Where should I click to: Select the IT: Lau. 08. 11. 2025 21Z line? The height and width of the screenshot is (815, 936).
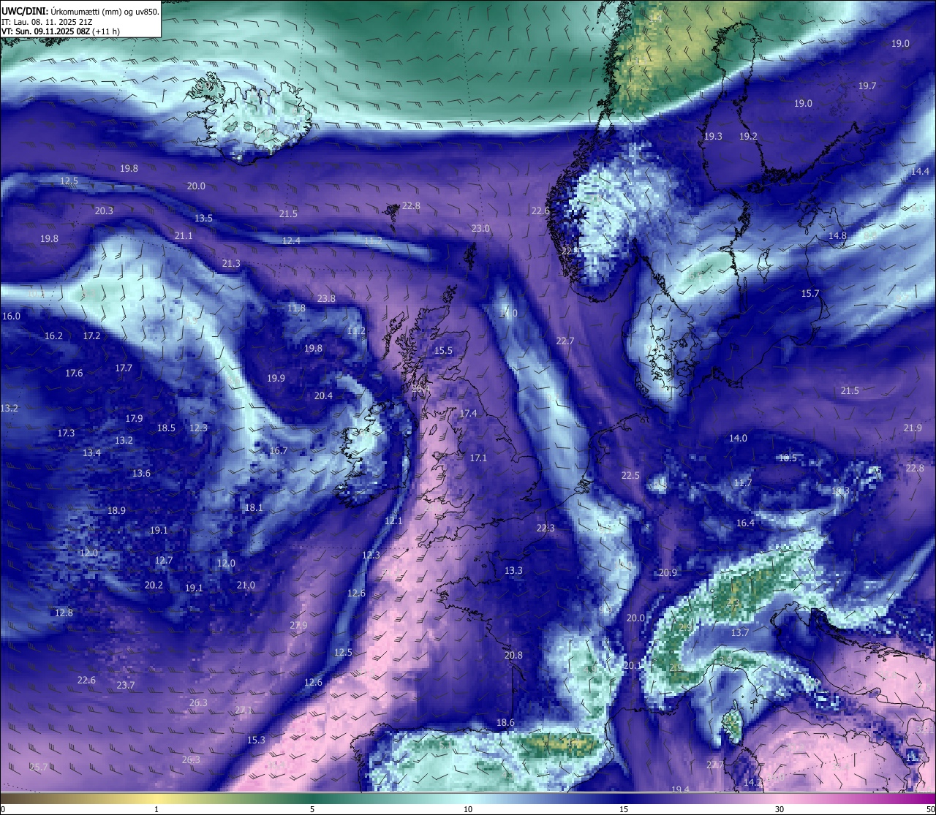(x=47, y=22)
